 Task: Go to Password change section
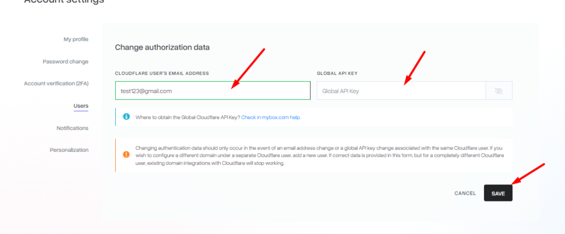(x=66, y=62)
